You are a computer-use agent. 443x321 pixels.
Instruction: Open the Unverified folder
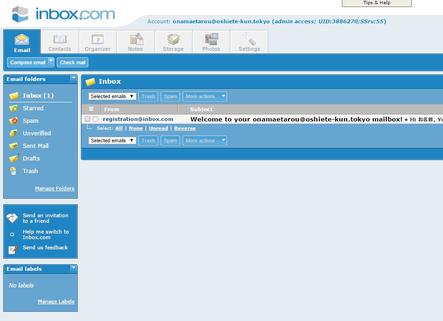click(x=37, y=134)
